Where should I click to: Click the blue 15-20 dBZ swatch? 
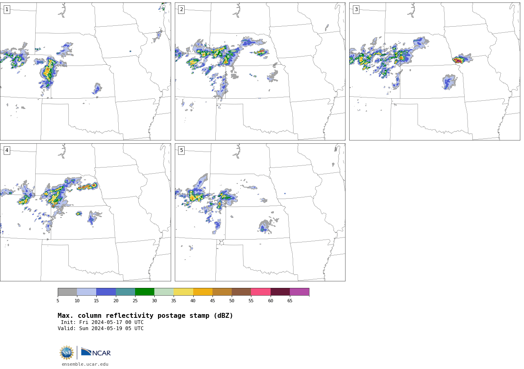coord(106,292)
